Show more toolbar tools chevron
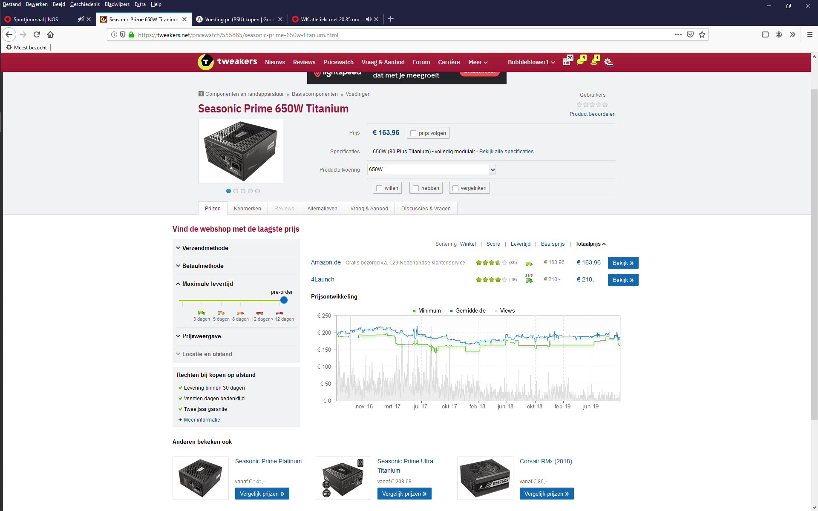 pyautogui.click(x=792, y=34)
